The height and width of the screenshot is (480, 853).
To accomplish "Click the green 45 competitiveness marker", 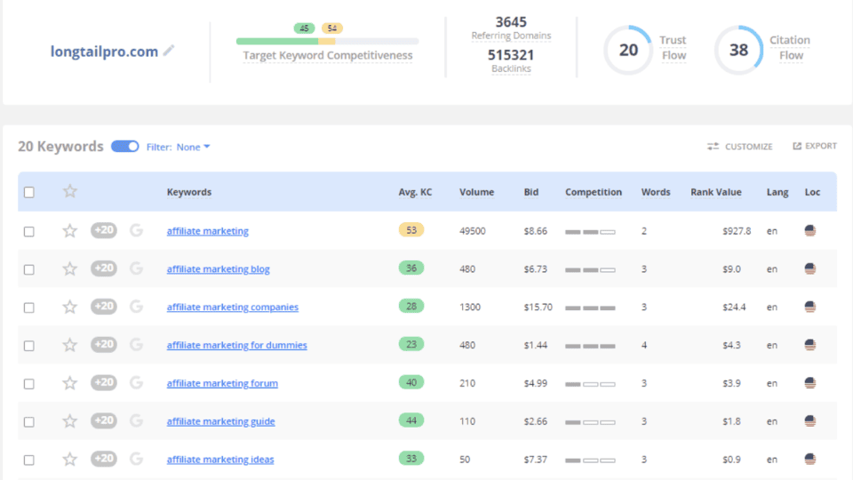I will tap(304, 28).
